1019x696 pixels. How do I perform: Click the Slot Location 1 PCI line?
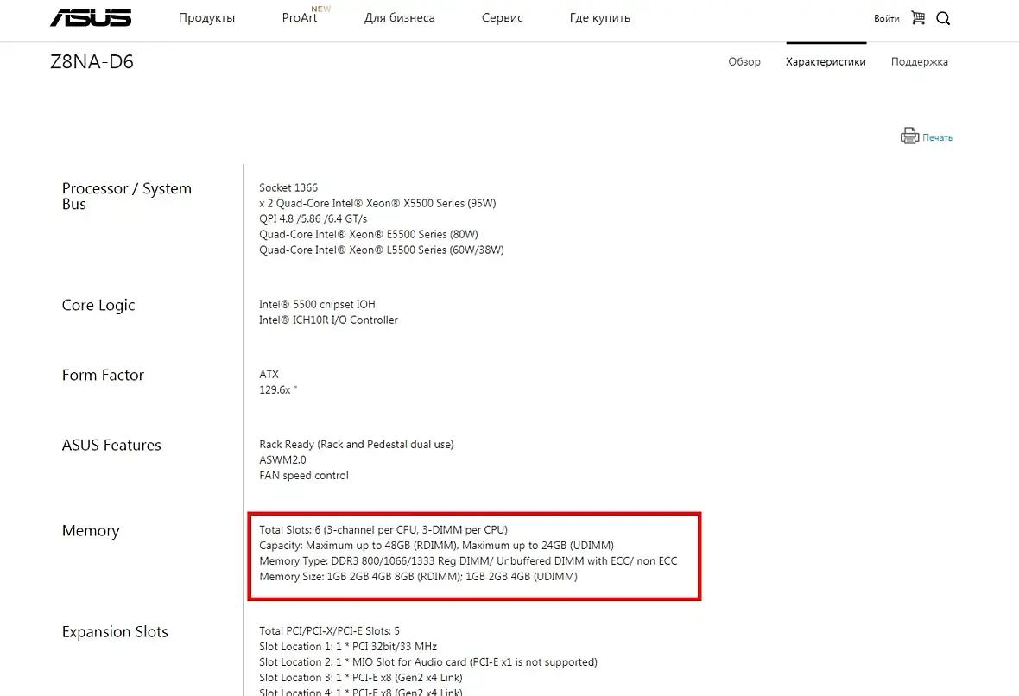pos(348,647)
